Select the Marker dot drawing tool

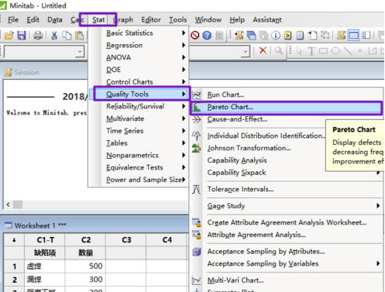(359, 51)
